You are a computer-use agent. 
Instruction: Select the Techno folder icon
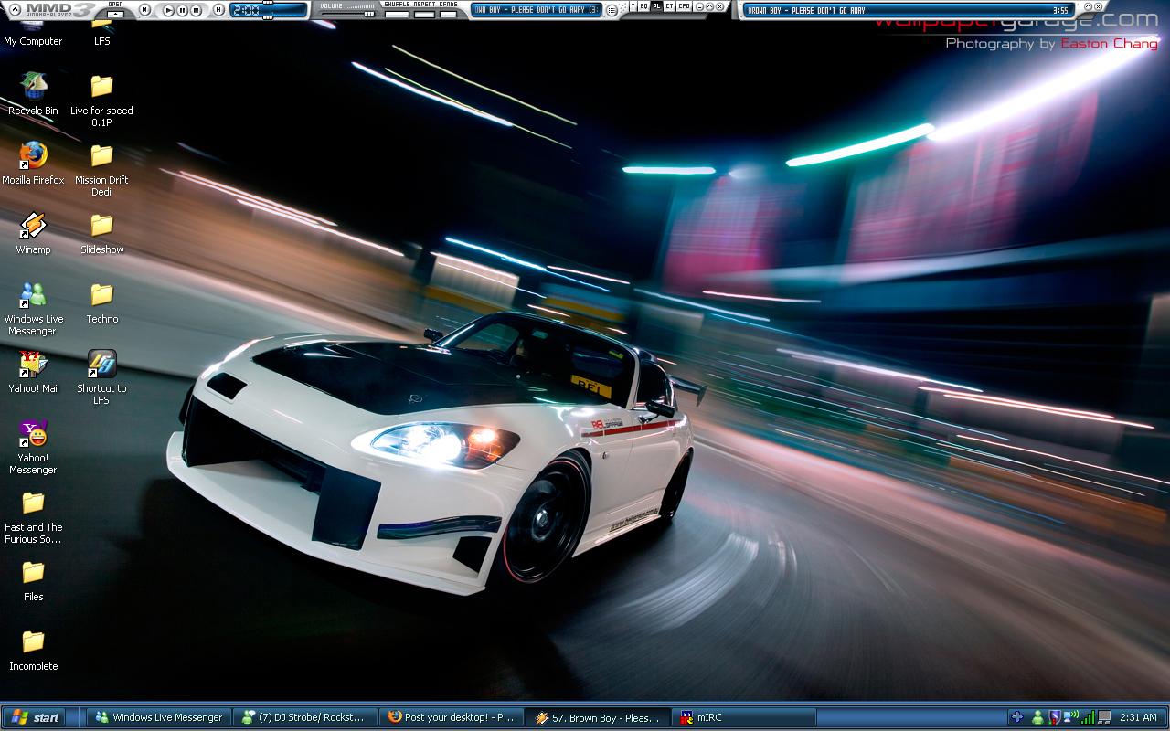pos(101,302)
